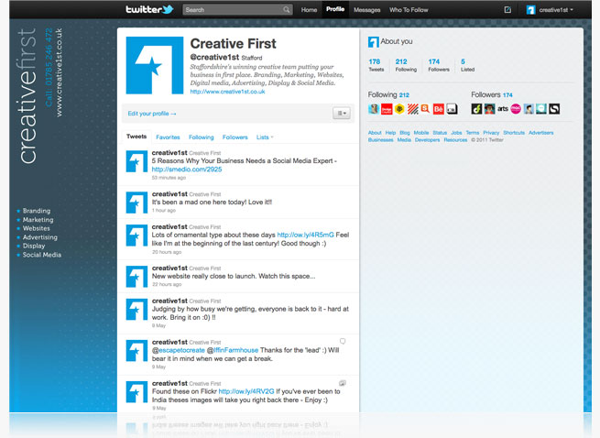Screen dimensions: 600x438
Task: Switch to the Favorites tab
Action: pyautogui.click(x=168, y=137)
